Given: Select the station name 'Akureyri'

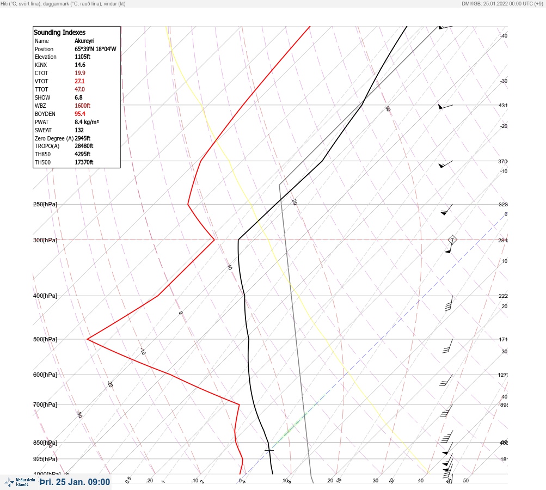Looking at the screenshot, I should (84, 41).
